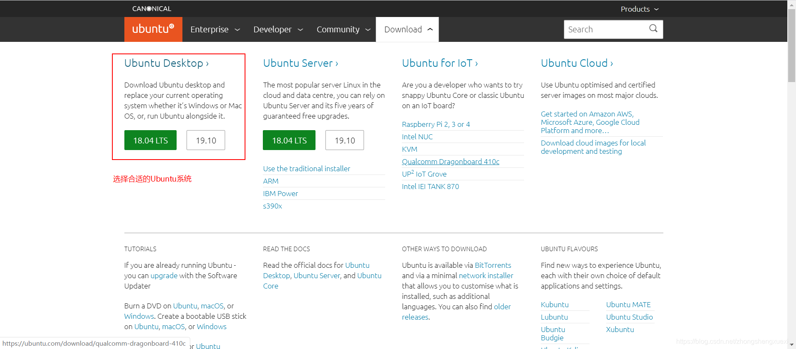Open the Ubuntu MATE flavour link
Image resolution: width=796 pixels, height=349 pixels.
[x=628, y=305]
